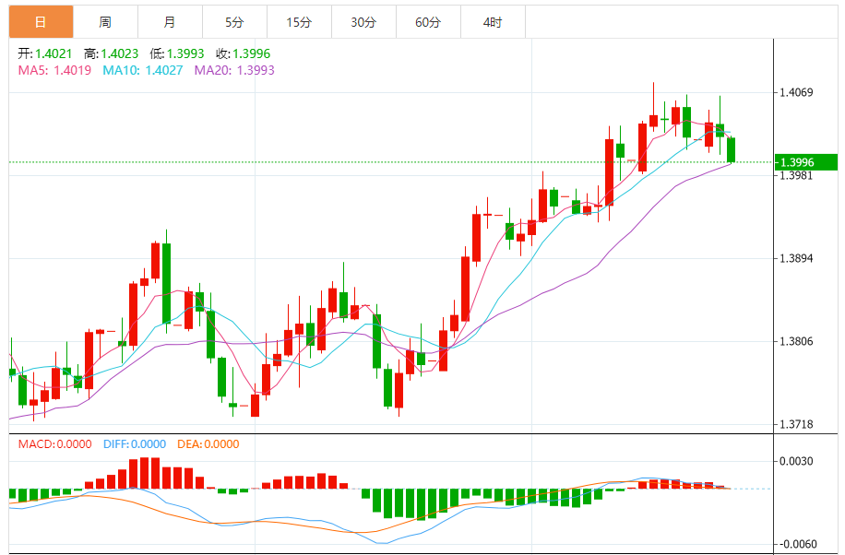The width and height of the screenshot is (845, 555).
Task: Choose the 30分 chart interval
Action: click(363, 22)
